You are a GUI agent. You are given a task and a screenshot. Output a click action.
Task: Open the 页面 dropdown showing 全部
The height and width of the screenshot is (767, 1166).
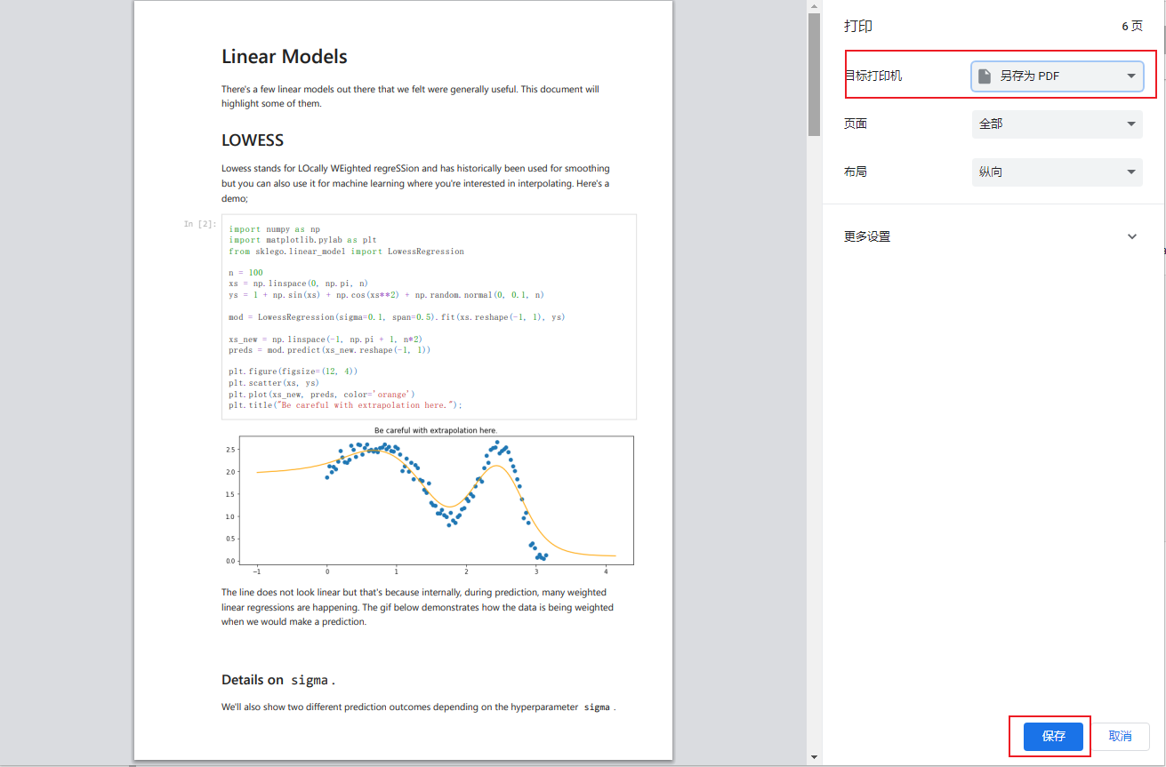click(1057, 124)
